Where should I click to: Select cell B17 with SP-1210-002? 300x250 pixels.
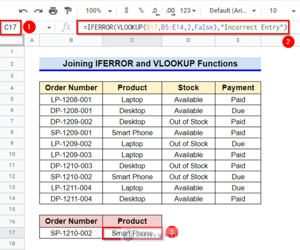71,233
